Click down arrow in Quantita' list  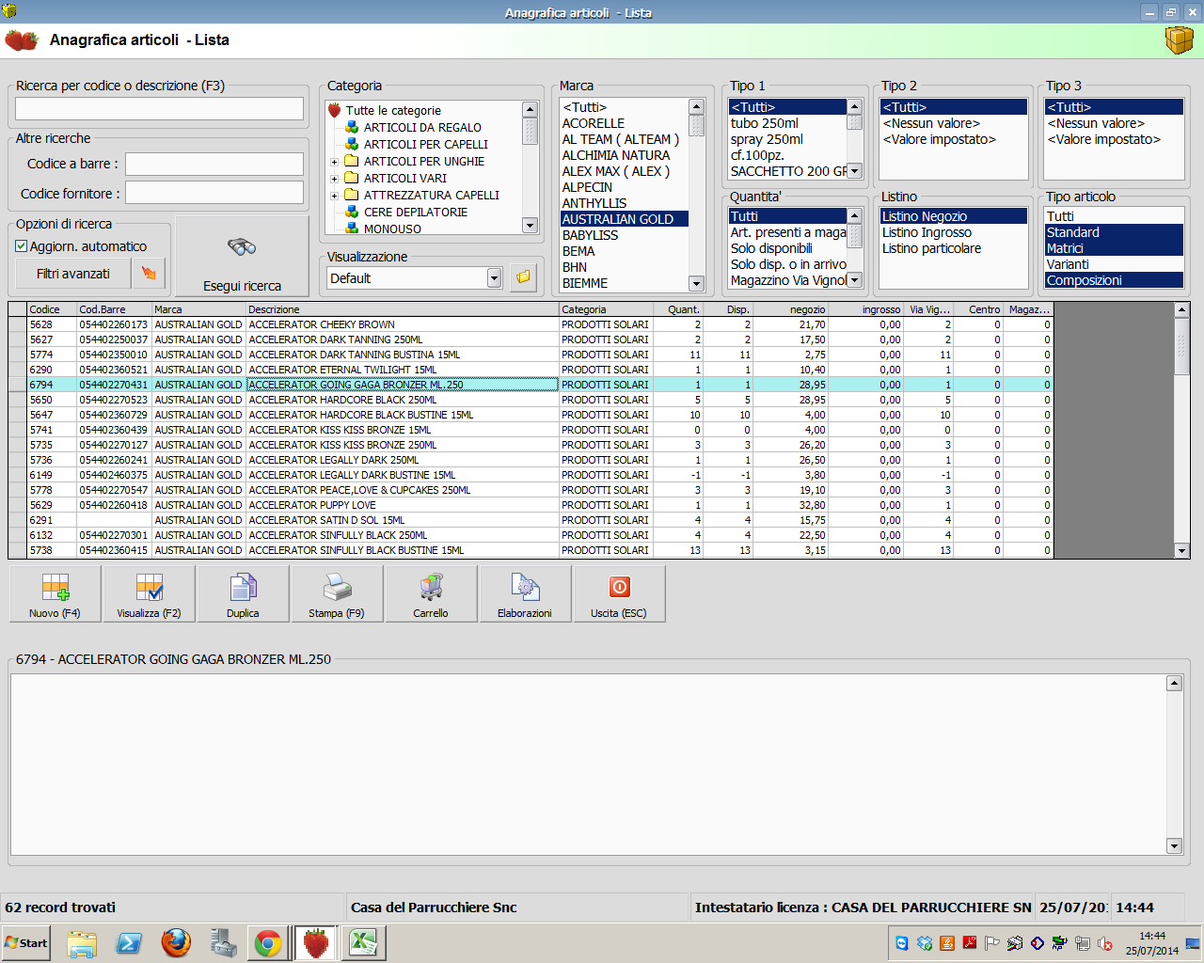[x=854, y=280]
